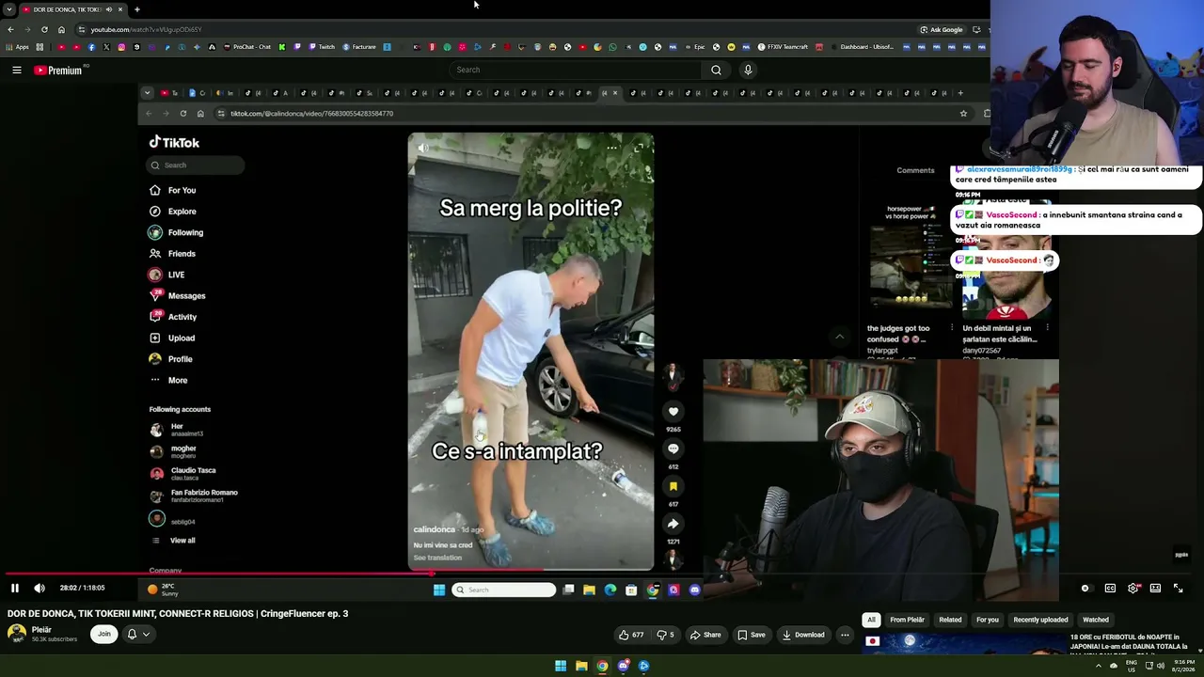The width and height of the screenshot is (1204, 677).
Task: Open the Twitch bookmark
Action: click(321, 47)
